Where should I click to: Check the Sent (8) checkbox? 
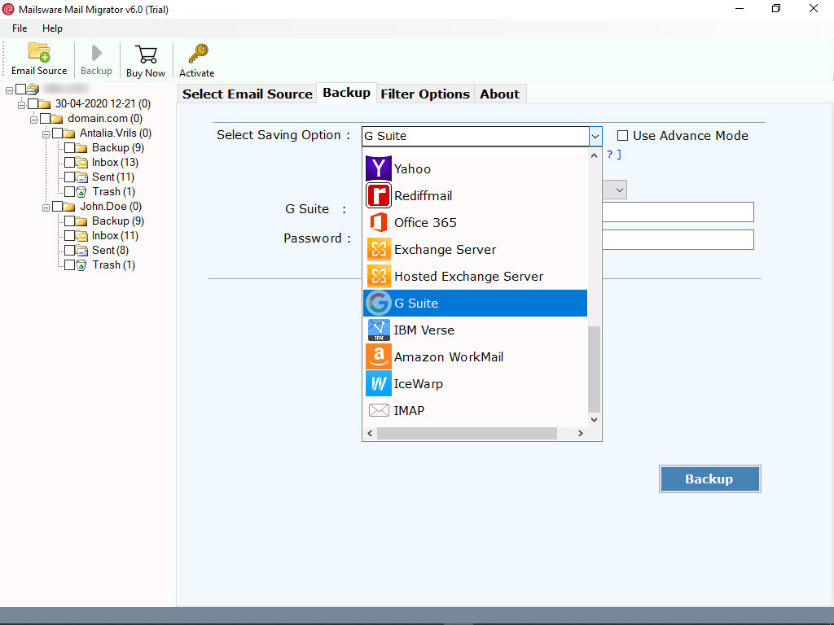pyautogui.click(x=70, y=251)
